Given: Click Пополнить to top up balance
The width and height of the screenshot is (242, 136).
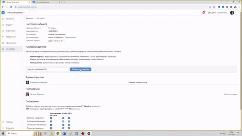Looking at the screenshot, I should (x=222, y=12).
